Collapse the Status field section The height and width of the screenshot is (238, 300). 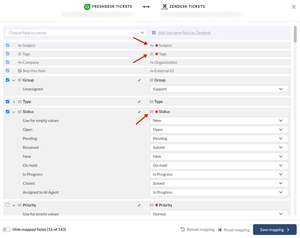pos(14,112)
